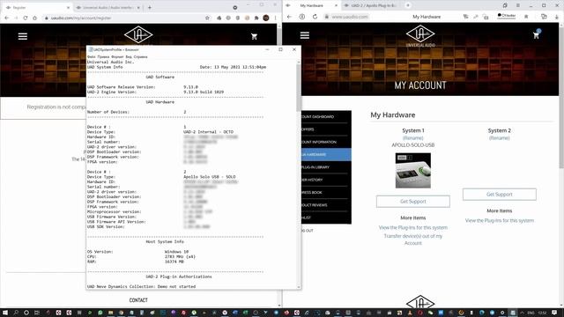Open Task View on the taskbar

tap(37, 313)
